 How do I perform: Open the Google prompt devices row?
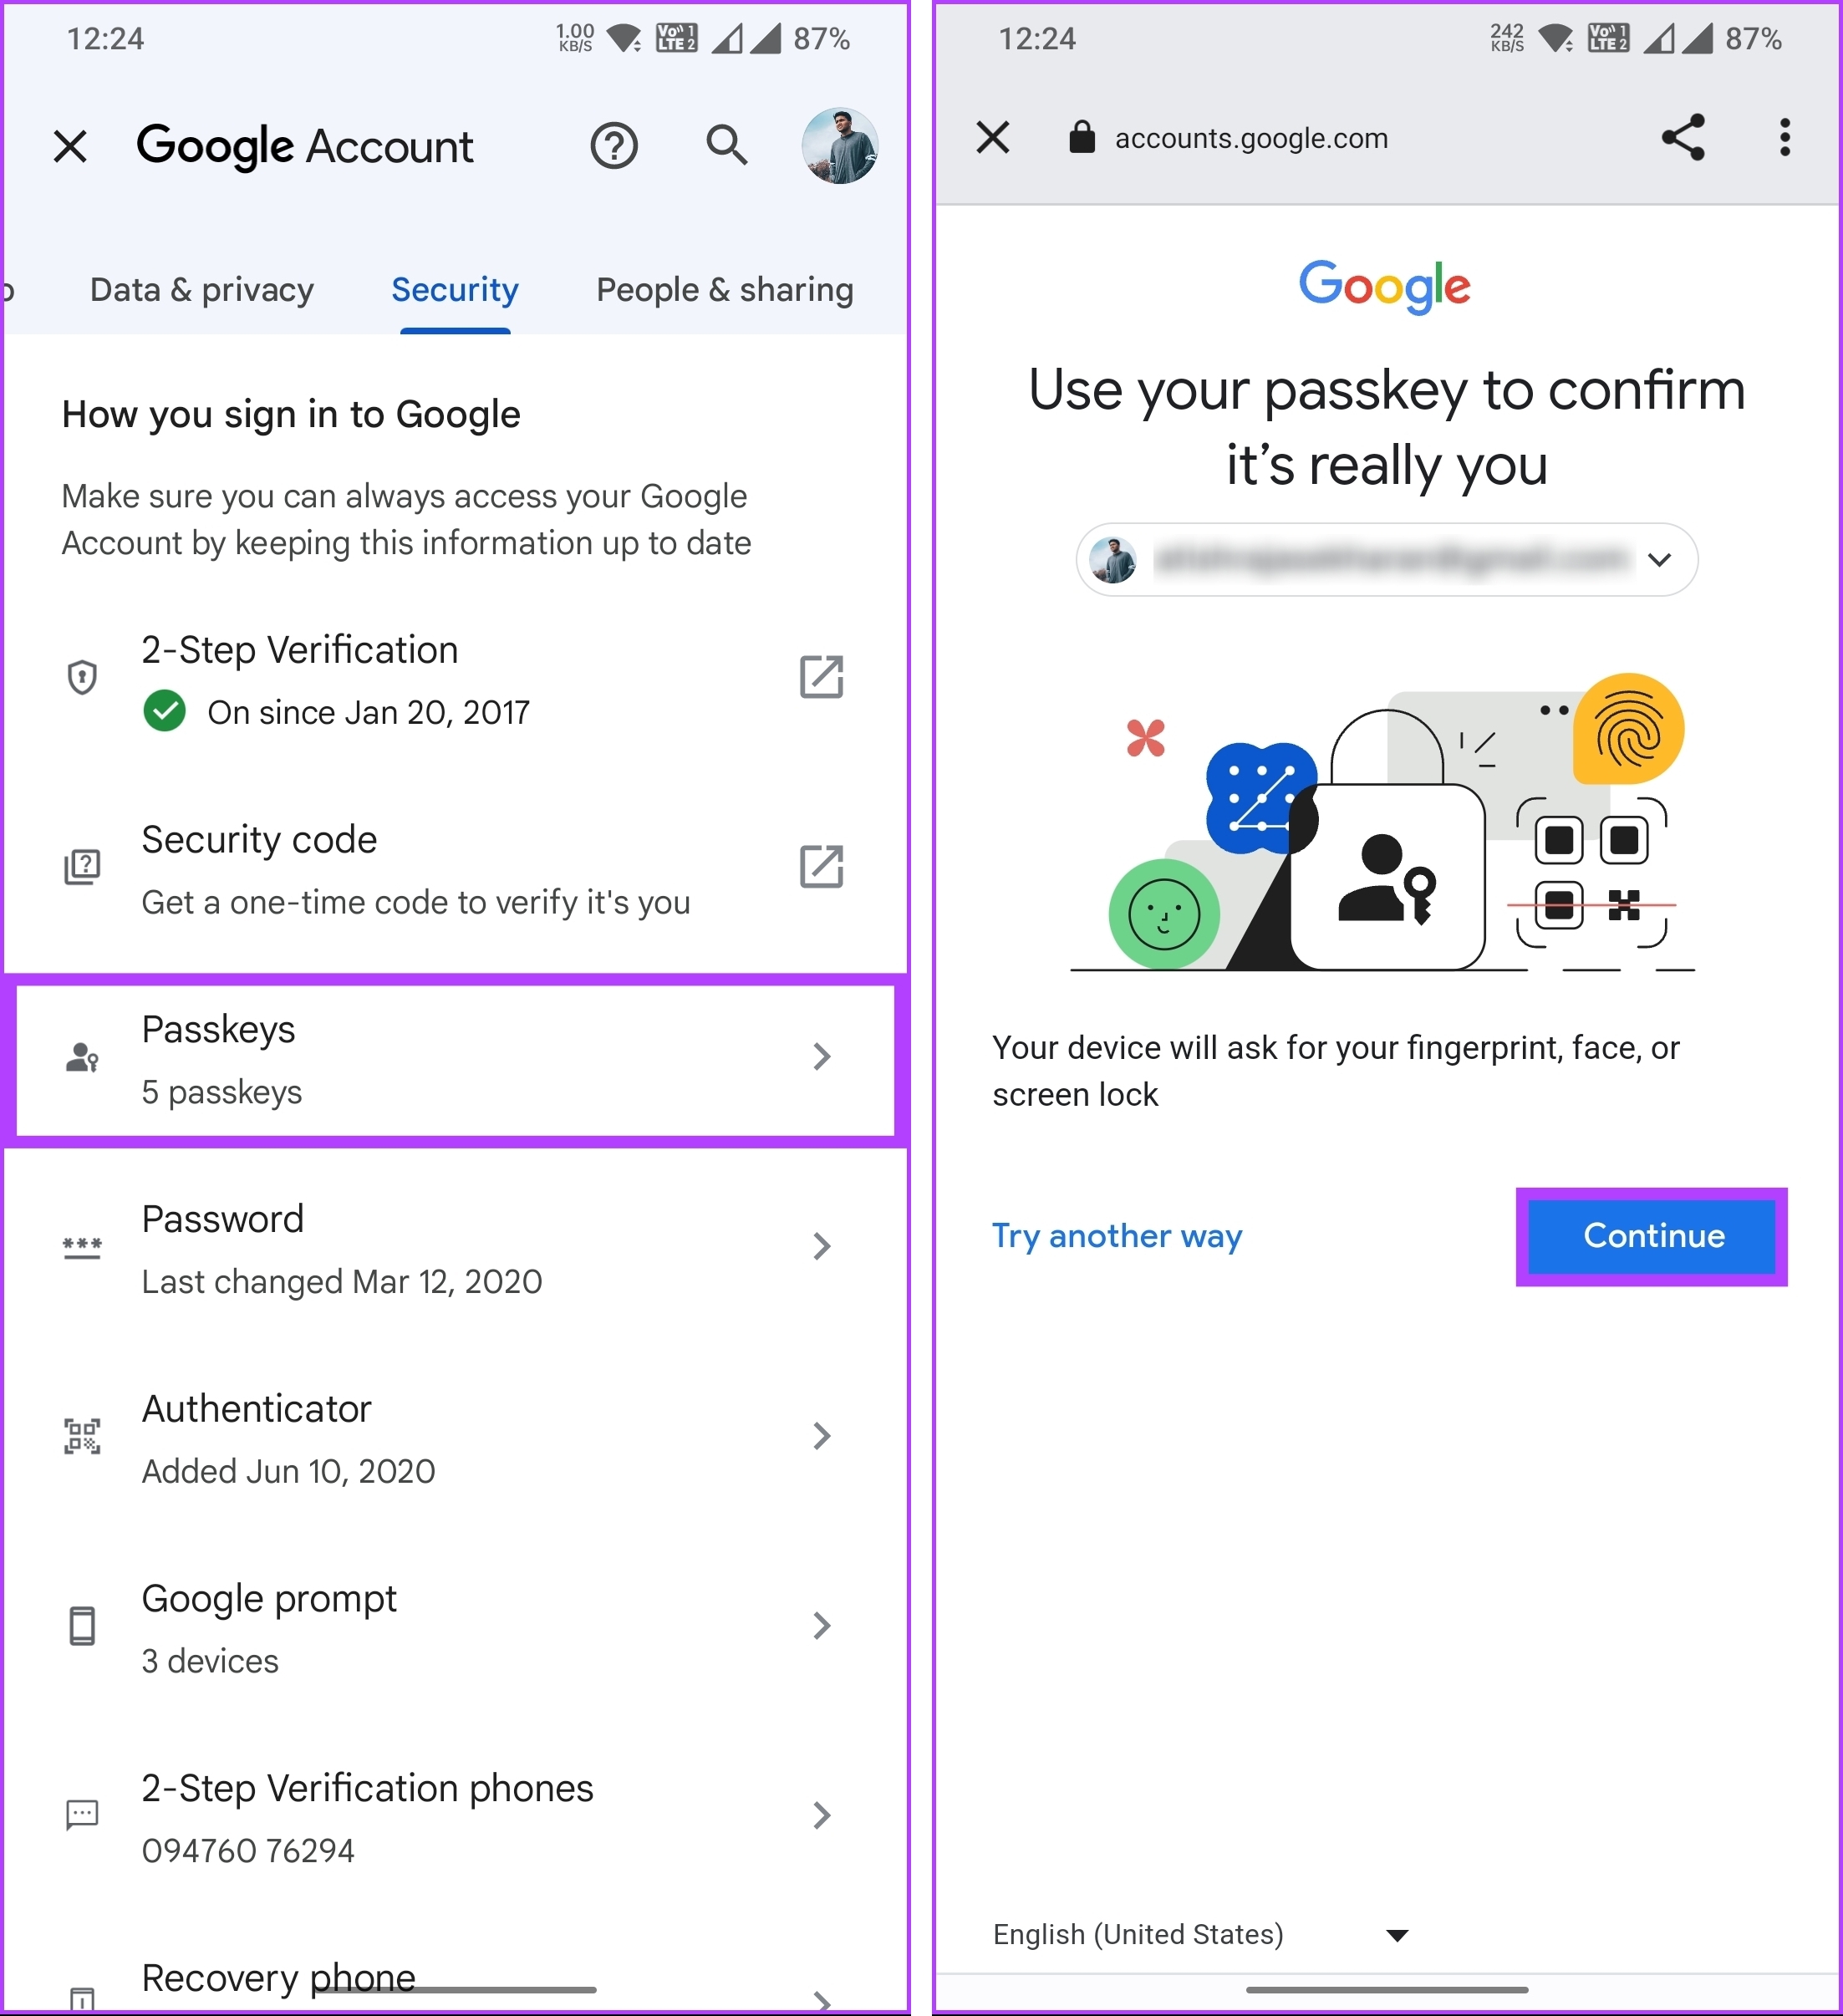coord(455,1627)
